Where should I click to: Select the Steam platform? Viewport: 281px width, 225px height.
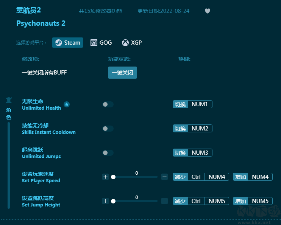click(x=67, y=43)
